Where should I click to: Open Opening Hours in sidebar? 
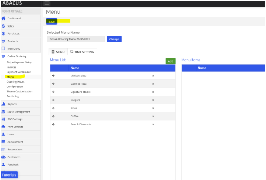pyautogui.click(x=15, y=82)
